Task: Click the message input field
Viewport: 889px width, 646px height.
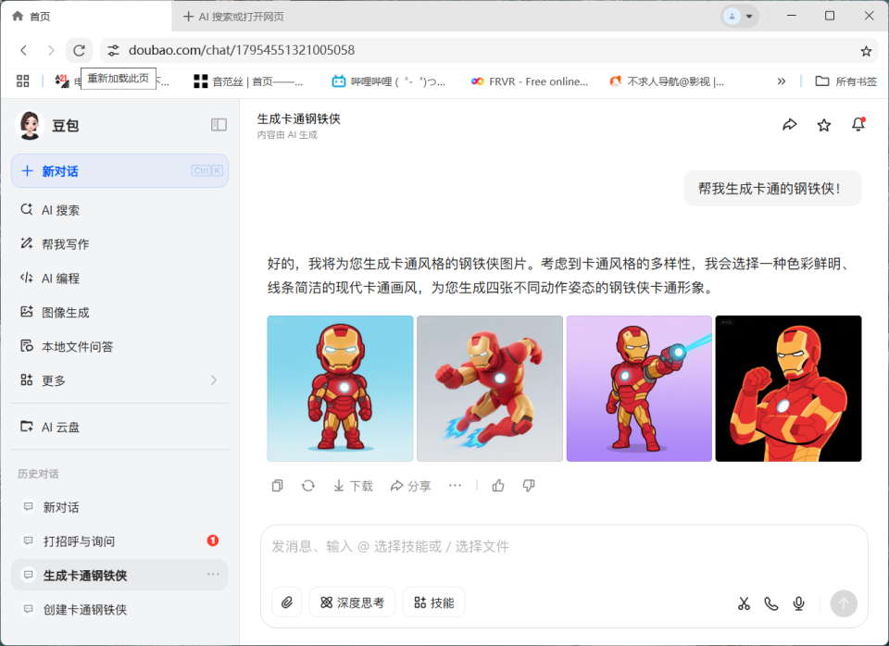Action: point(564,547)
